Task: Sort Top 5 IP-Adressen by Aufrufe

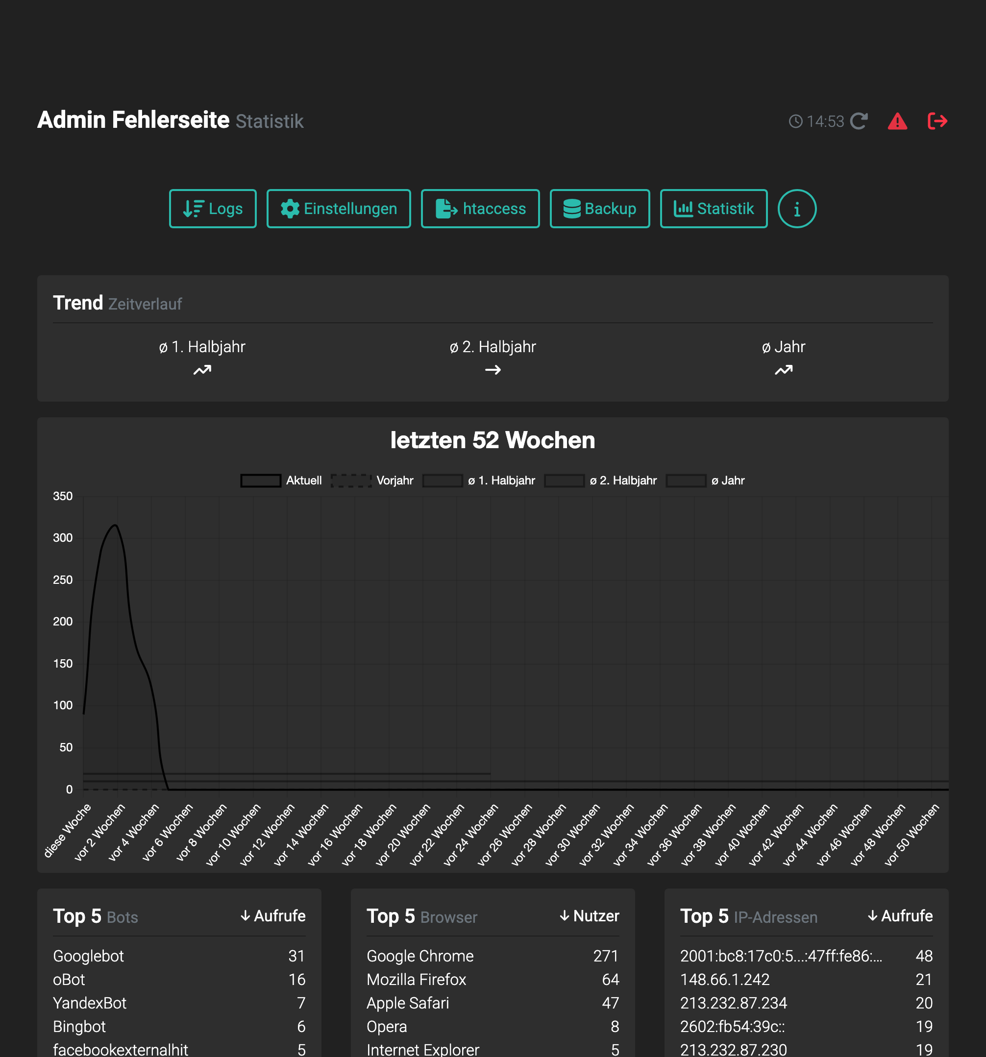Action: tap(900, 915)
